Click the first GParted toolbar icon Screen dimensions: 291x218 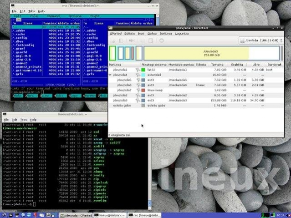(112, 41)
